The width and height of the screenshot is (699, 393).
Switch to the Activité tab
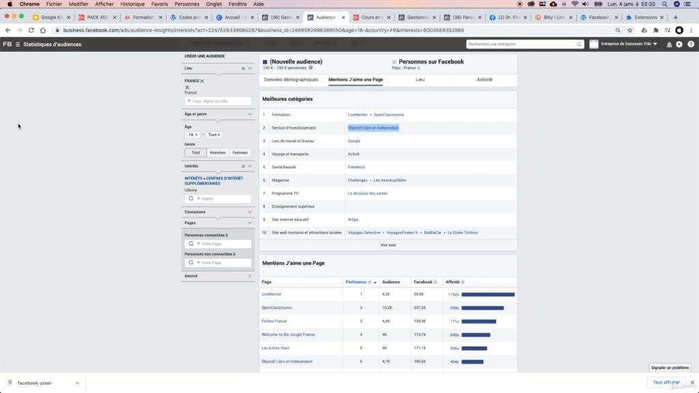pyautogui.click(x=485, y=80)
